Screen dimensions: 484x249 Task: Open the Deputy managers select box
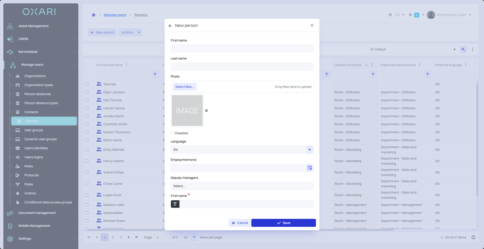point(242,186)
